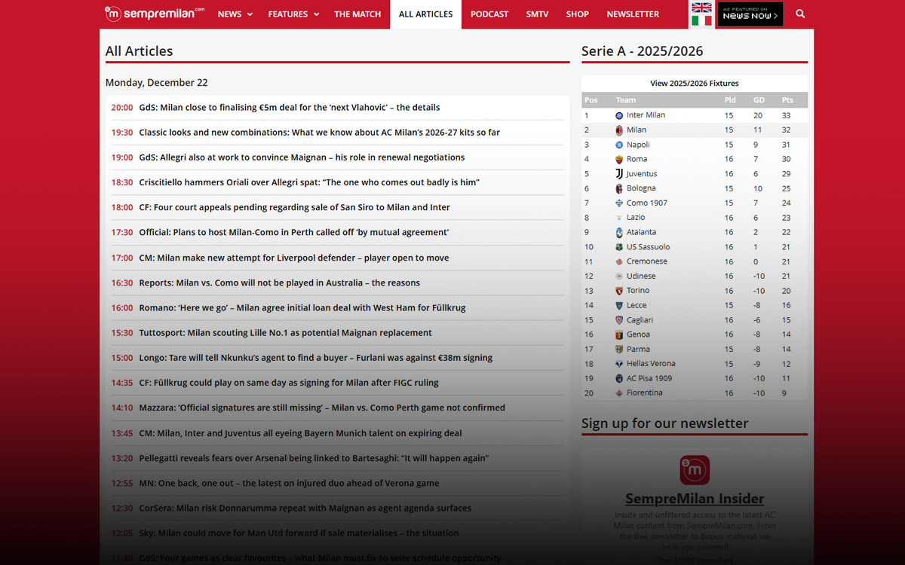Click the SempreMilan Insider logo icon
Screen dimensions: 905x565
point(695,469)
